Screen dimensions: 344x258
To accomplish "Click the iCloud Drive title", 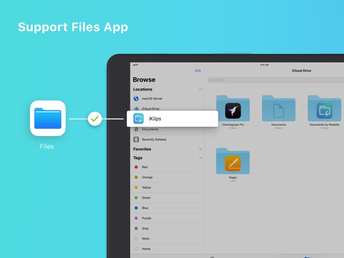I will click(x=301, y=71).
